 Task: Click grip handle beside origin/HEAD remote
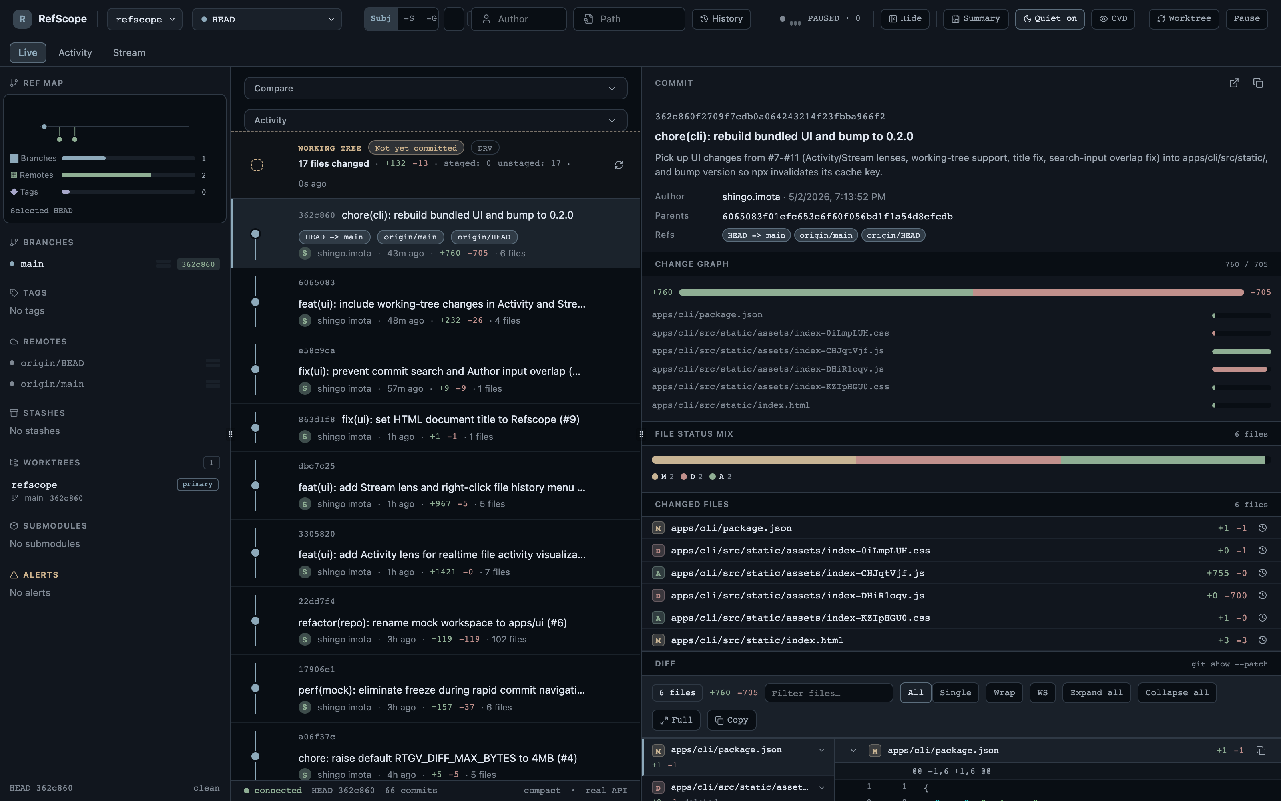point(213,363)
